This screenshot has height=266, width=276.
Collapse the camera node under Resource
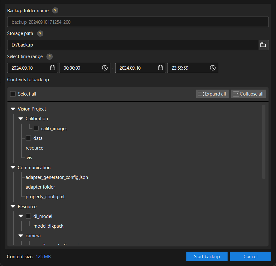click(x=21, y=235)
